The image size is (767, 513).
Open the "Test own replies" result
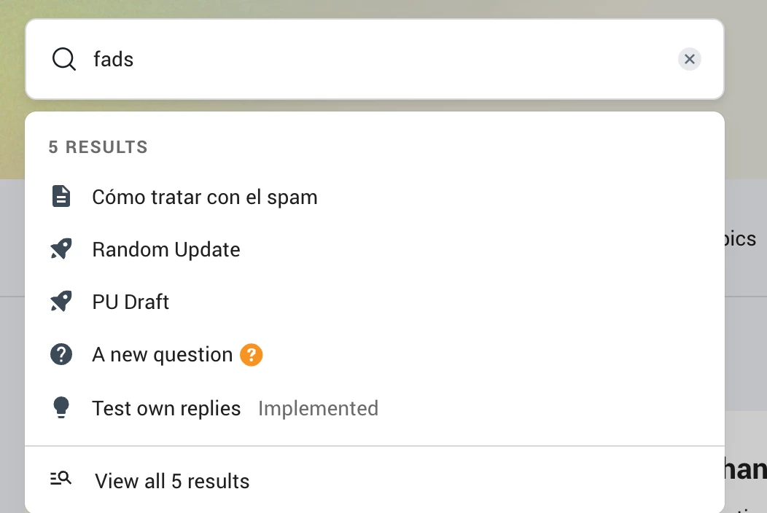click(x=166, y=408)
